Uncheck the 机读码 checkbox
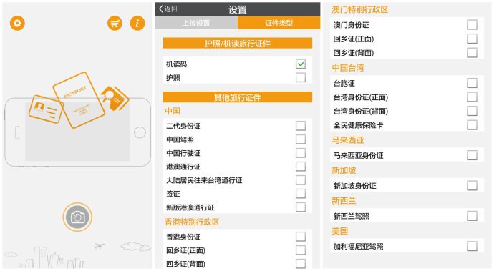This screenshot has width=494, height=271. click(301, 64)
